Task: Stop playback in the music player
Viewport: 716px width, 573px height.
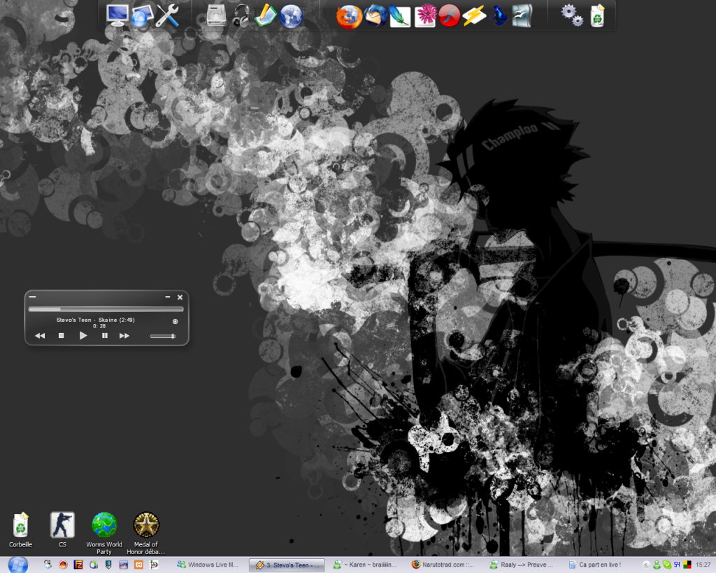Action: [62, 335]
